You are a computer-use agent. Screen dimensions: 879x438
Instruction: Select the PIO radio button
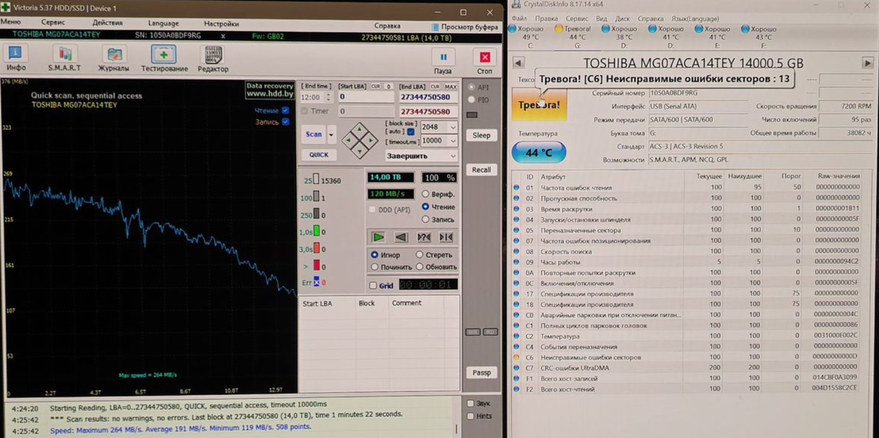click(471, 100)
